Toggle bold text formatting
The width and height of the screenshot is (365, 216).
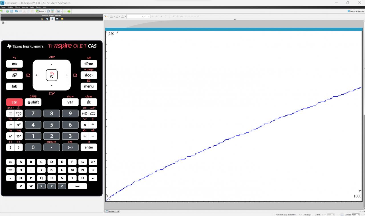coord(161,17)
